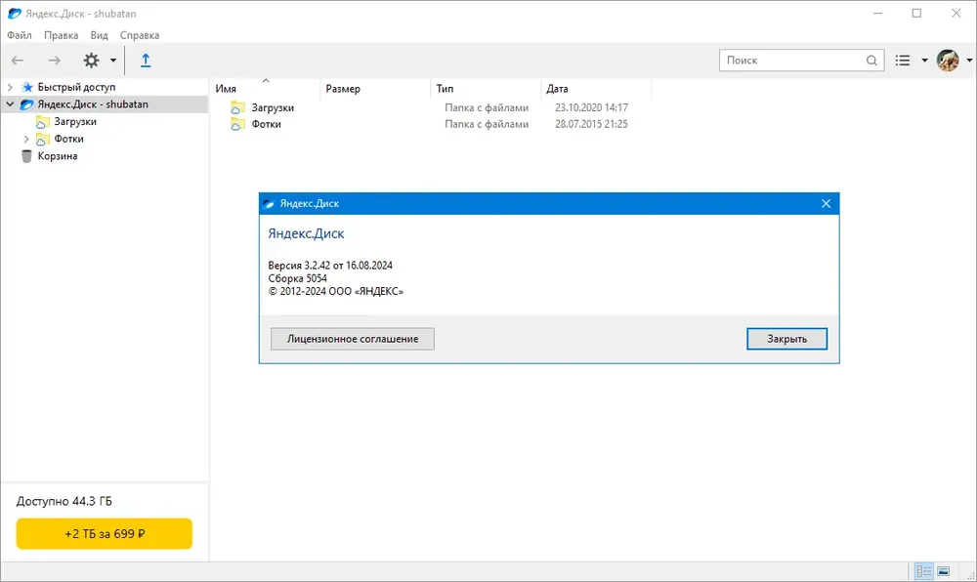Click the Яндекс.Диск icon in window title
The height and width of the screenshot is (582, 977).
coord(15,13)
